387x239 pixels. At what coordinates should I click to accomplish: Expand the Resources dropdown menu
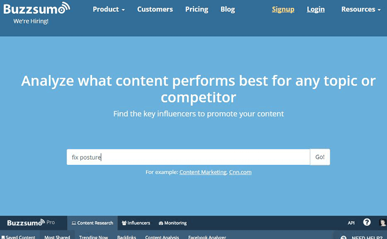pos(361,9)
